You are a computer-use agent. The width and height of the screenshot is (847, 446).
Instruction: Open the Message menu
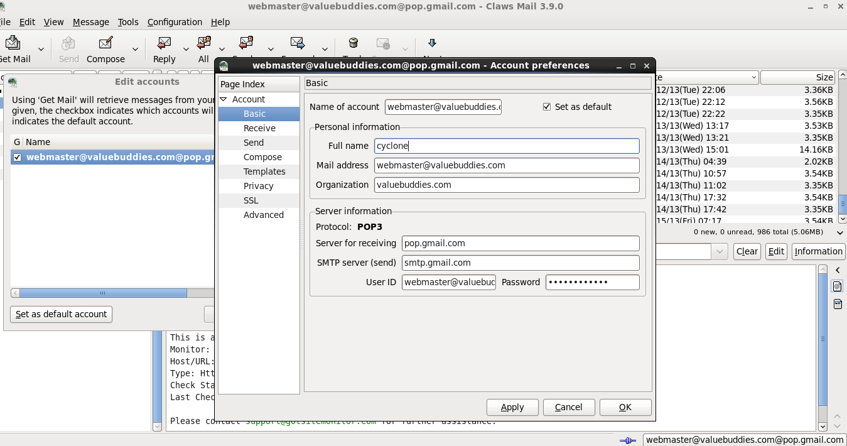pos(91,22)
